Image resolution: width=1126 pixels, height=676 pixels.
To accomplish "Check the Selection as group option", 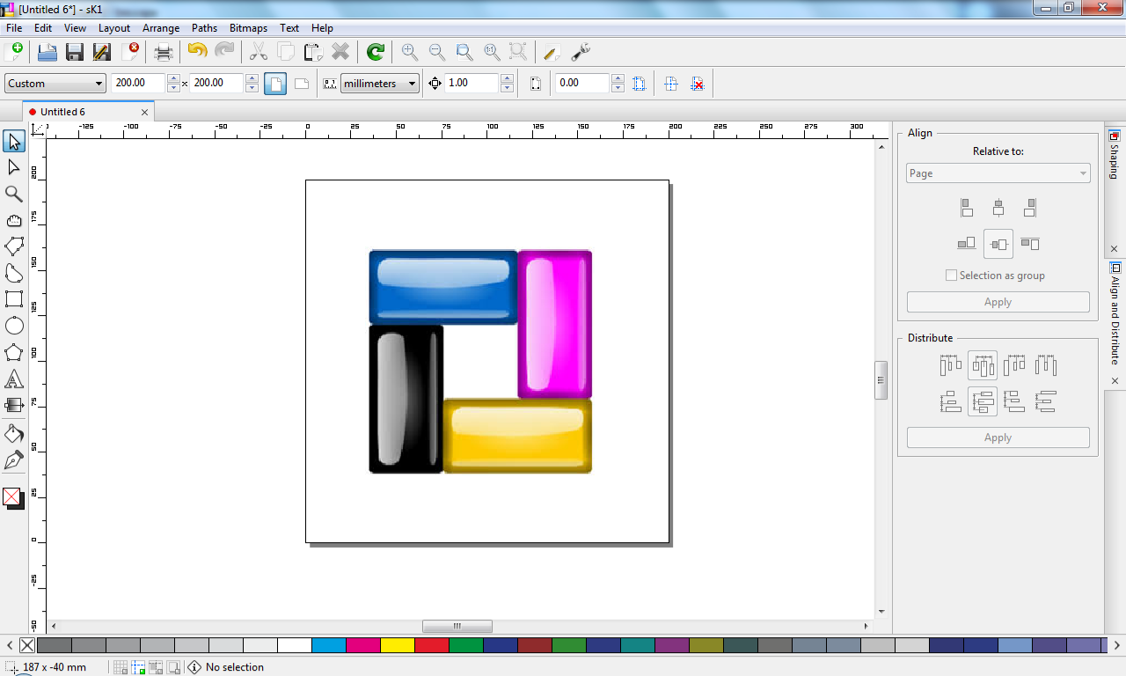I will pyautogui.click(x=951, y=275).
